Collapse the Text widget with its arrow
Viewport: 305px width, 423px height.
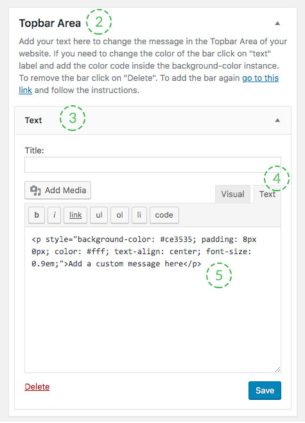click(x=277, y=120)
